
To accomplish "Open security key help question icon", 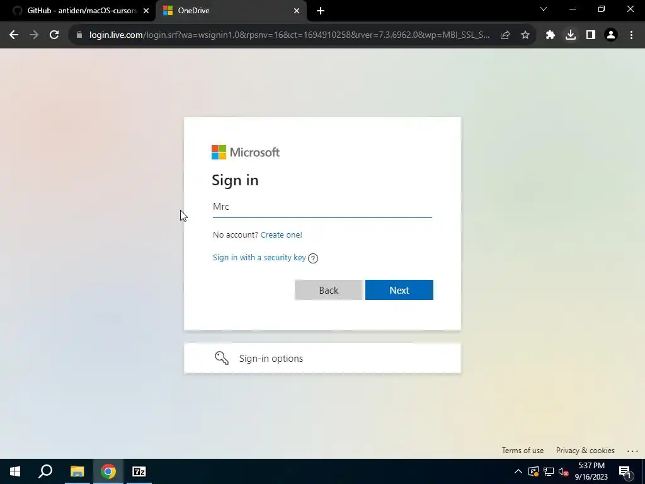I will coord(313,258).
